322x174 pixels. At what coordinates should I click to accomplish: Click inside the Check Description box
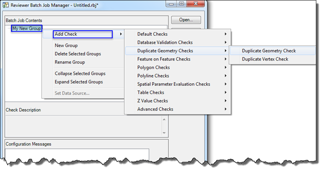tap(84, 126)
